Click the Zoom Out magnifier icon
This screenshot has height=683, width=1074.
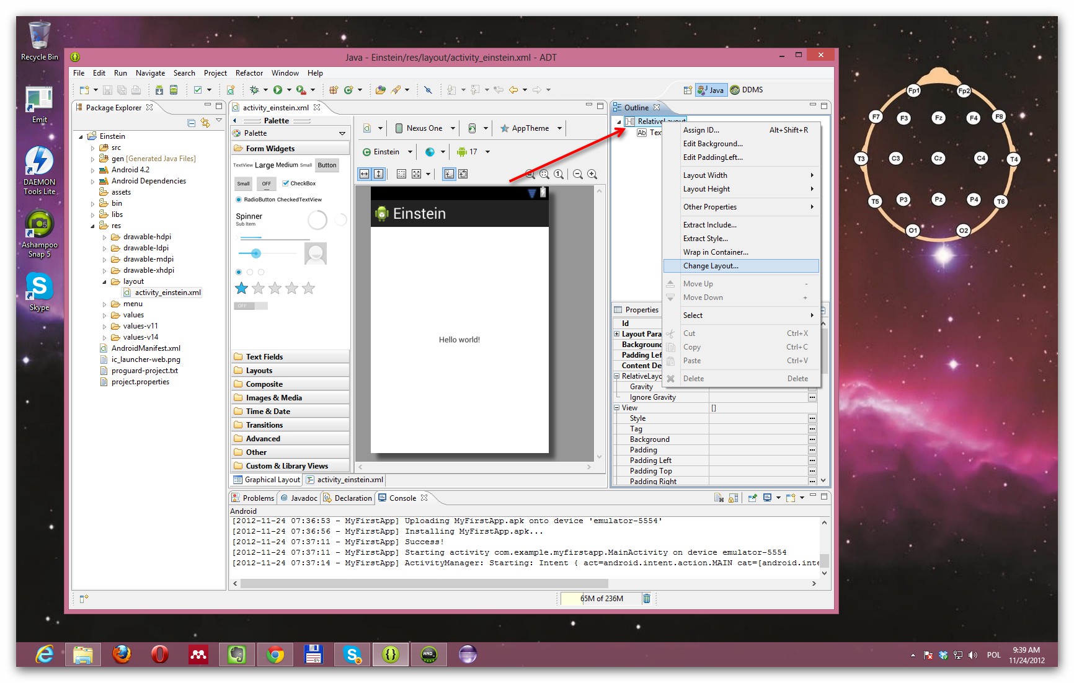pyautogui.click(x=578, y=174)
